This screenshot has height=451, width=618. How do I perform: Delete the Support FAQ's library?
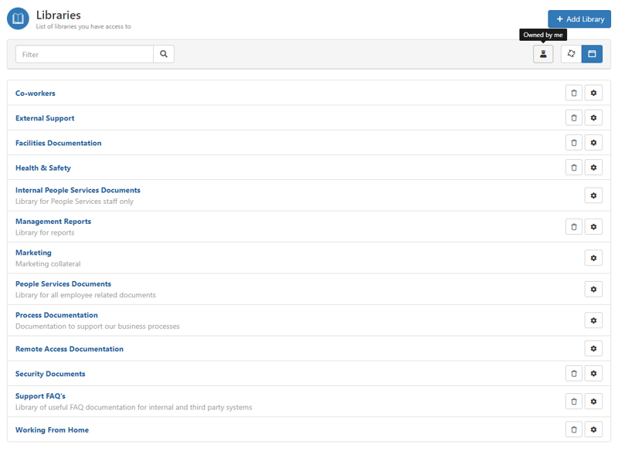click(573, 402)
